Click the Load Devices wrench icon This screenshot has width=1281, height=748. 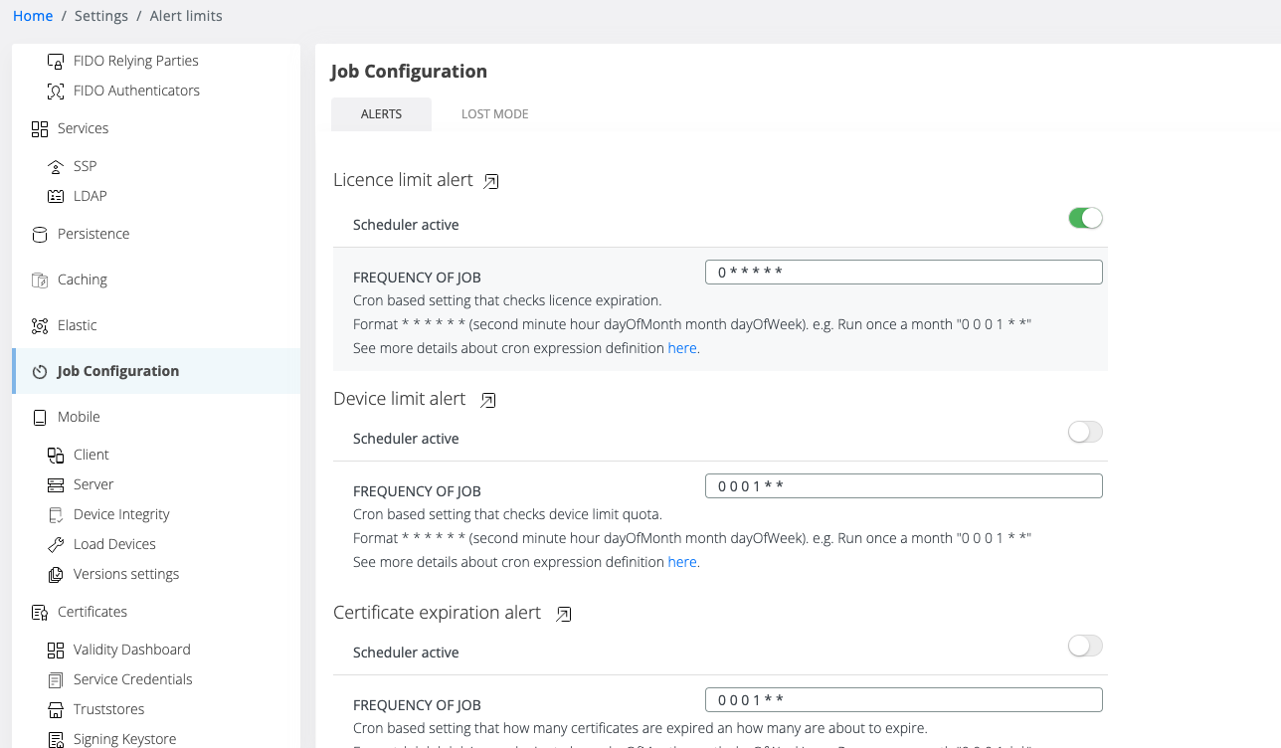56,544
